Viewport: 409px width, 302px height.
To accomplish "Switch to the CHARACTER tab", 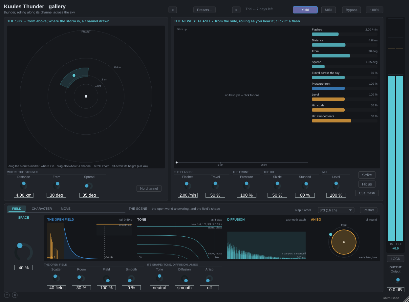I will click(x=42, y=209).
